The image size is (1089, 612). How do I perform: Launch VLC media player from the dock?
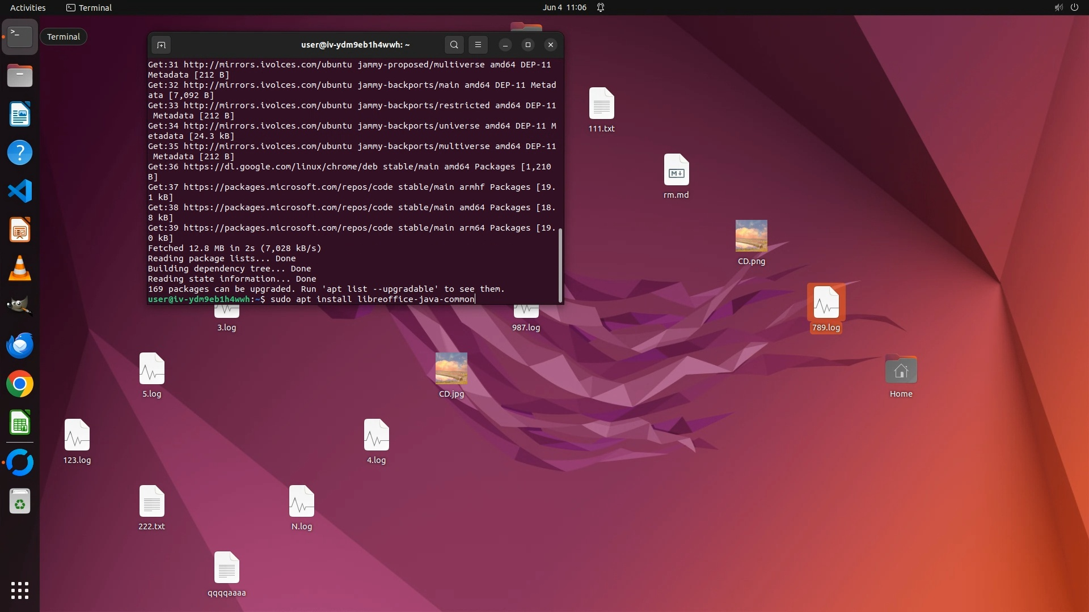[20, 268]
